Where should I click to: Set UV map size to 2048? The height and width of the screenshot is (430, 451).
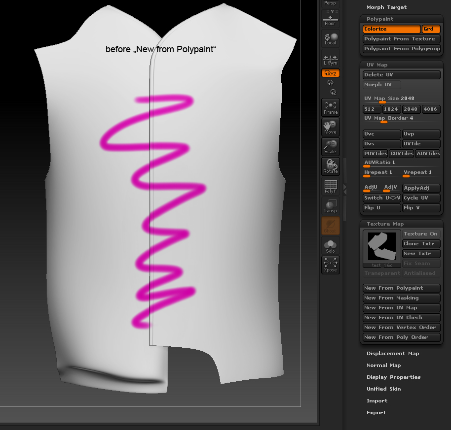coord(412,109)
